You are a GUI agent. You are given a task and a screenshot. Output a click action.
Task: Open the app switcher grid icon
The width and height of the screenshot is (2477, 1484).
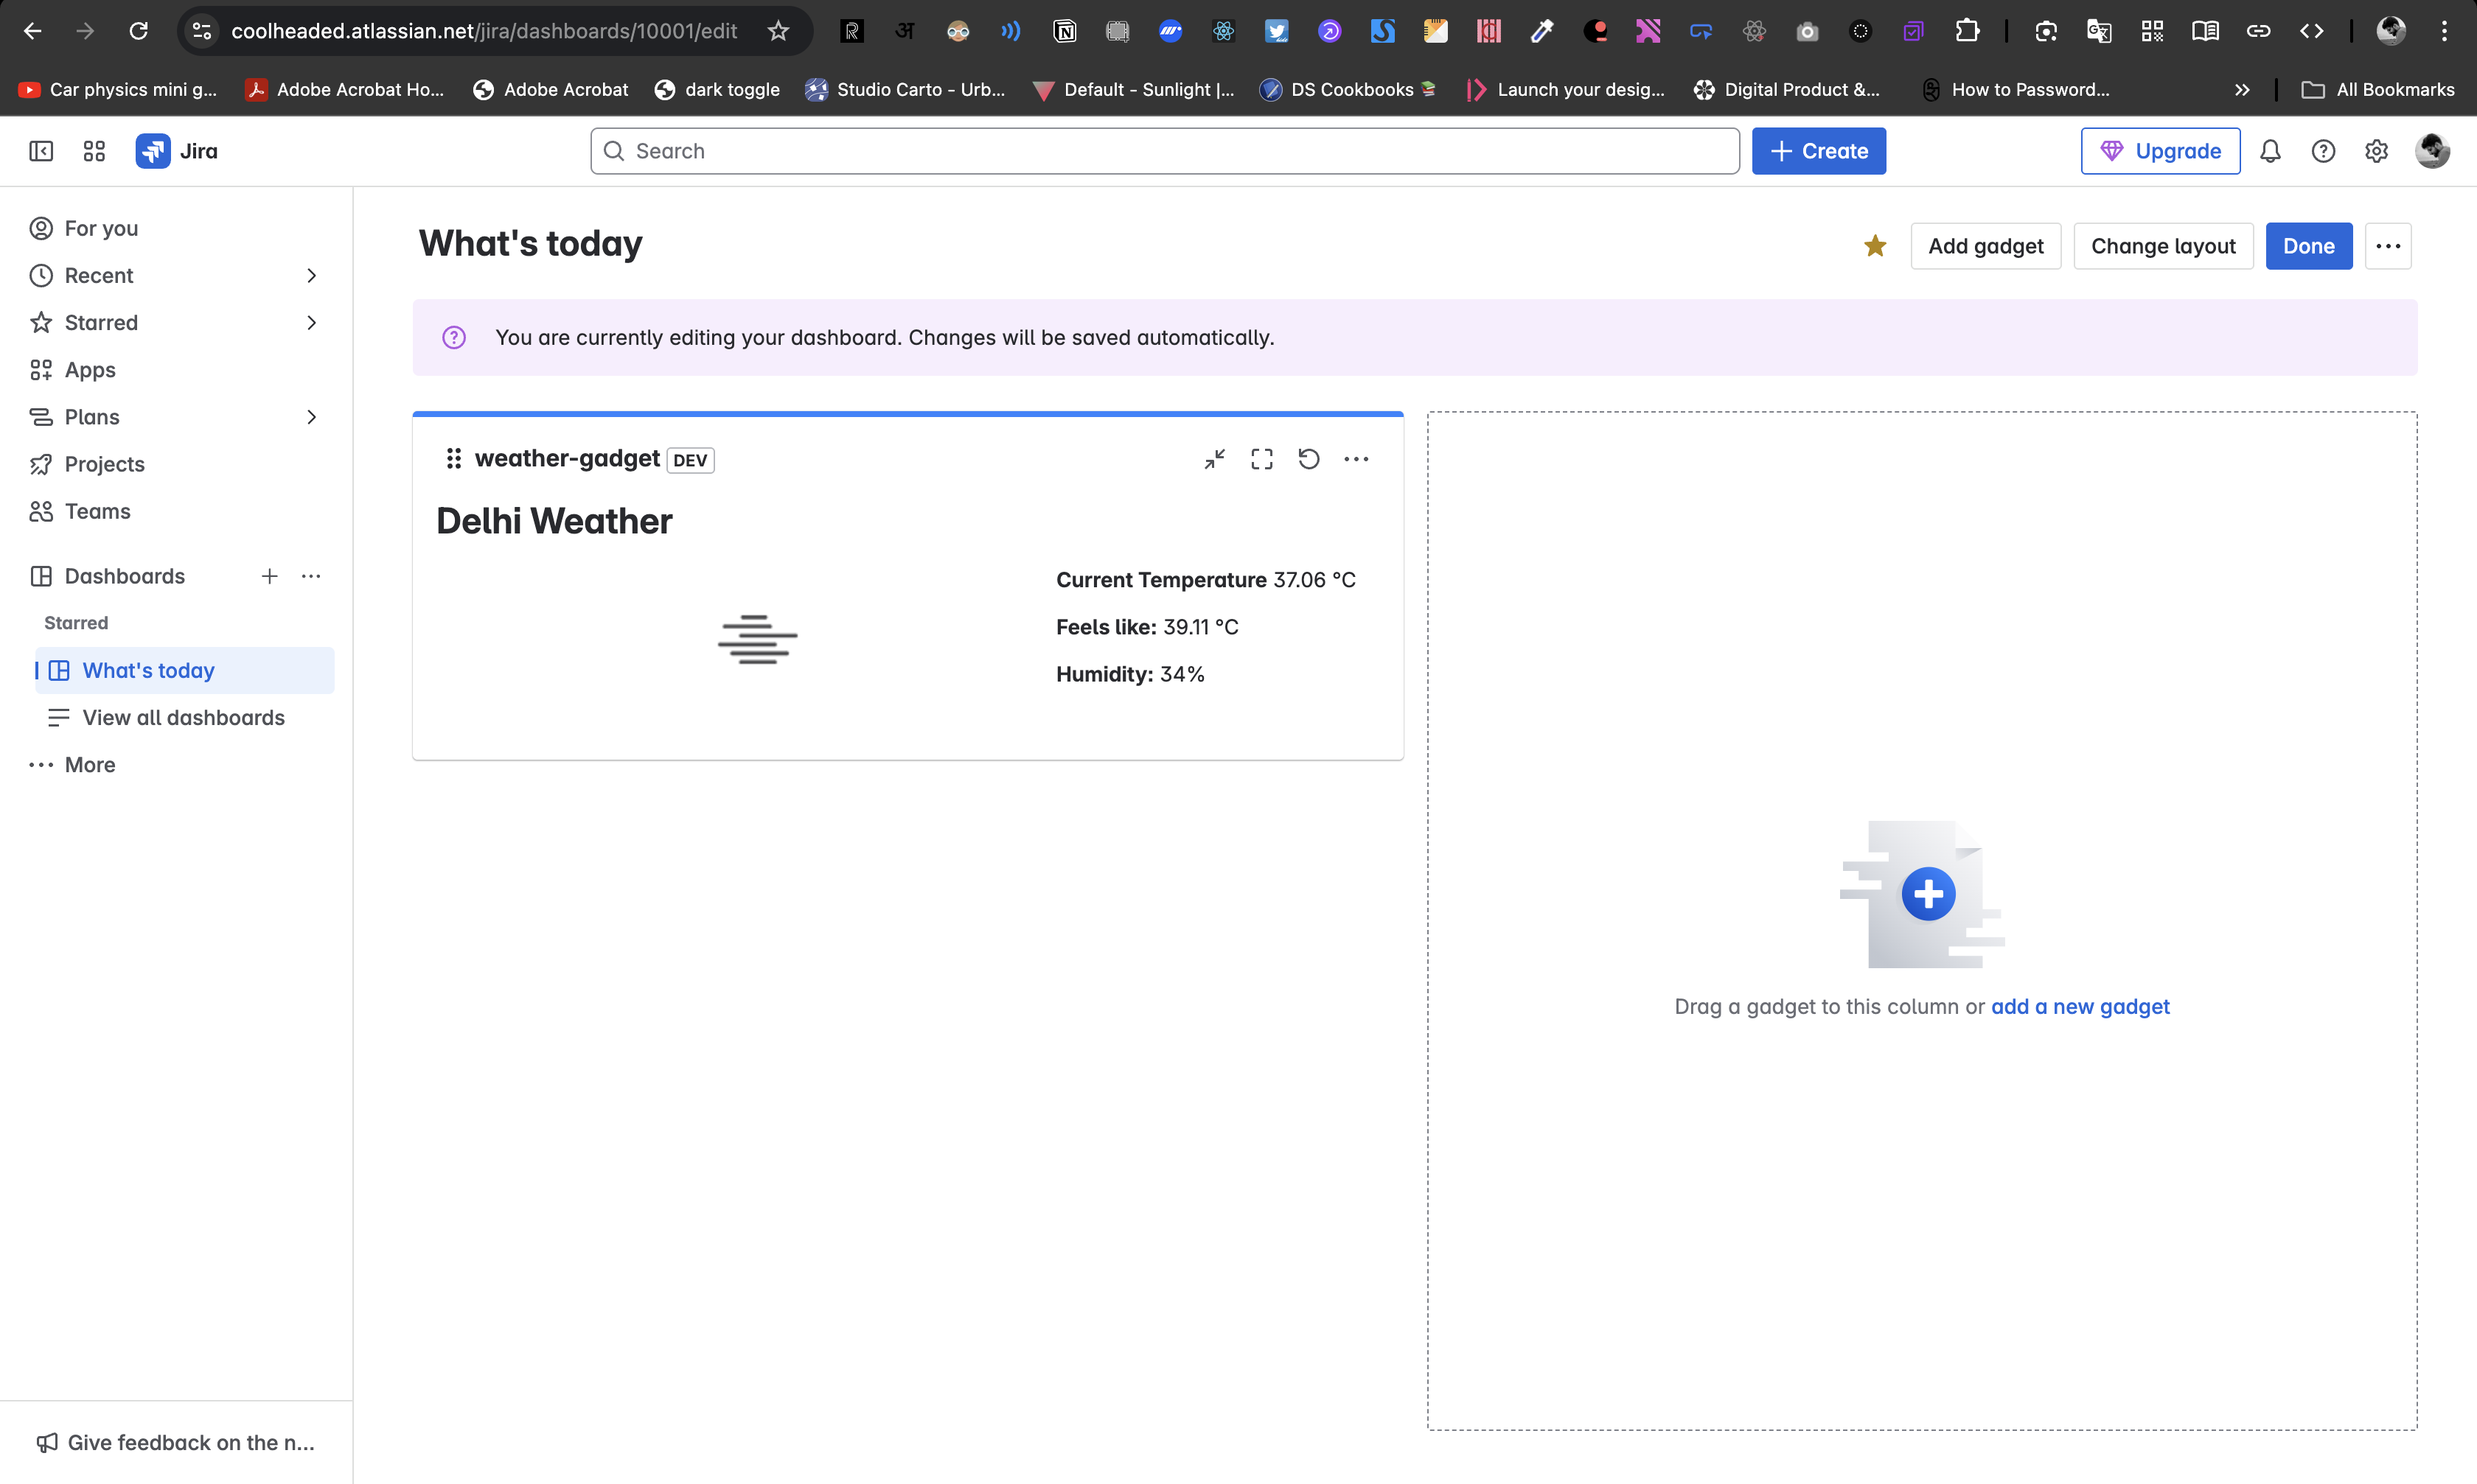coord(94,151)
